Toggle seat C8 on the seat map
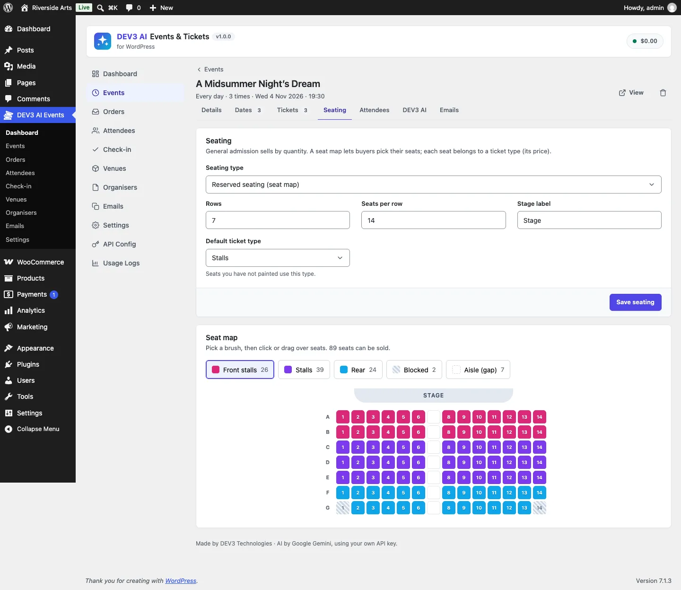The height and width of the screenshot is (590, 681). [x=449, y=447]
